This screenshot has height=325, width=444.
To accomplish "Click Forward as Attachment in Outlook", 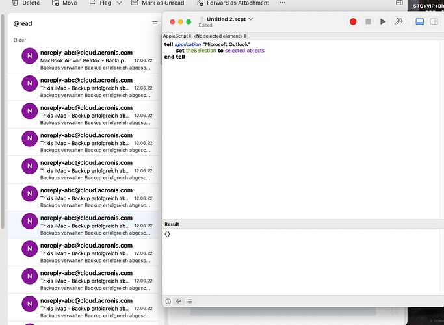I will [x=233, y=3].
